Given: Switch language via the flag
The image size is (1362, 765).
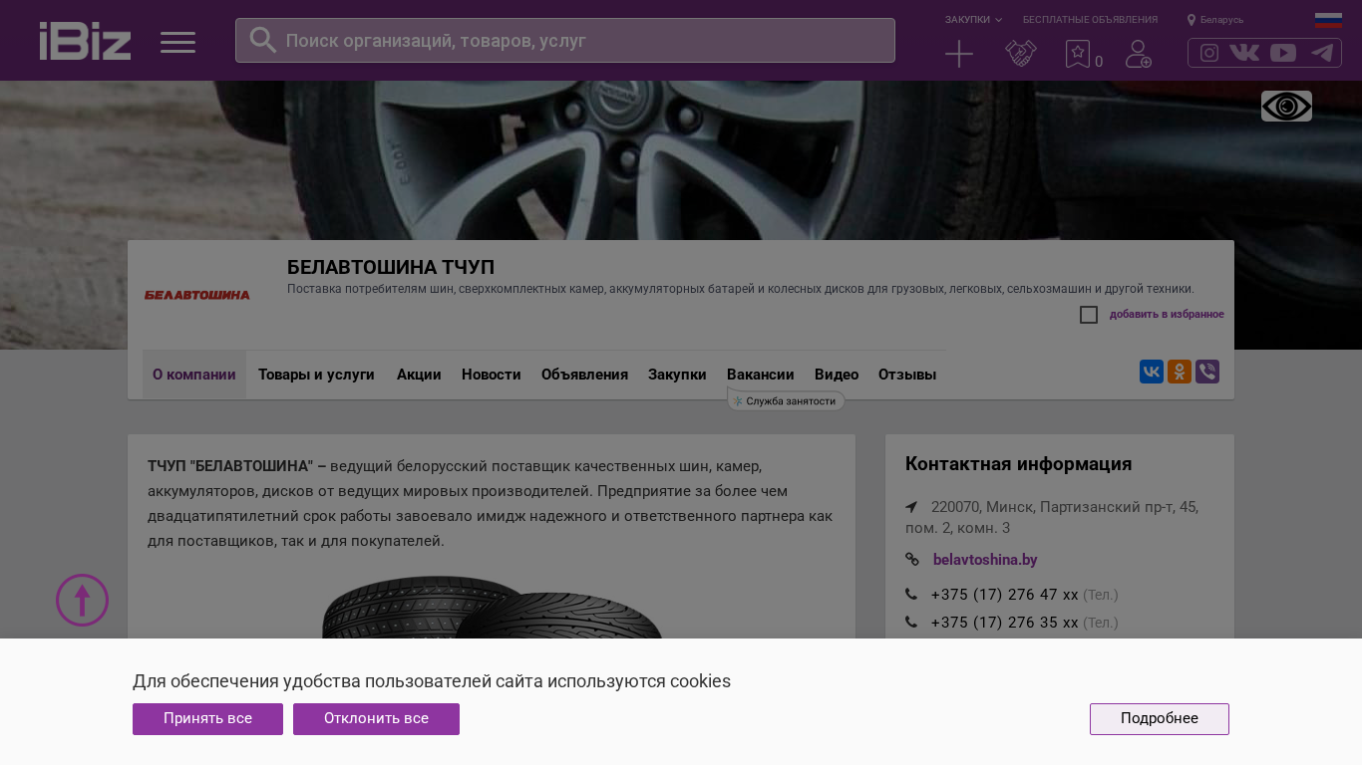Looking at the screenshot, I should click(x=1328, y=20).
